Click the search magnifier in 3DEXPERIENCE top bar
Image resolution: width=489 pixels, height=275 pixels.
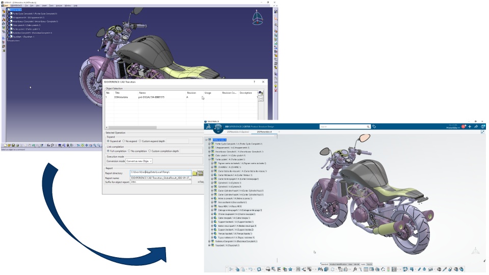368,127
